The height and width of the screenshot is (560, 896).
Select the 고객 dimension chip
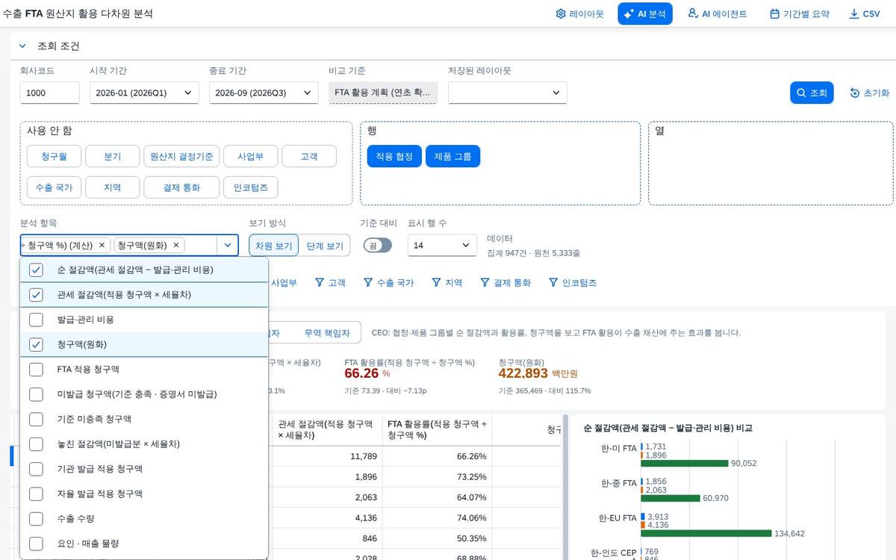(309, 156)
